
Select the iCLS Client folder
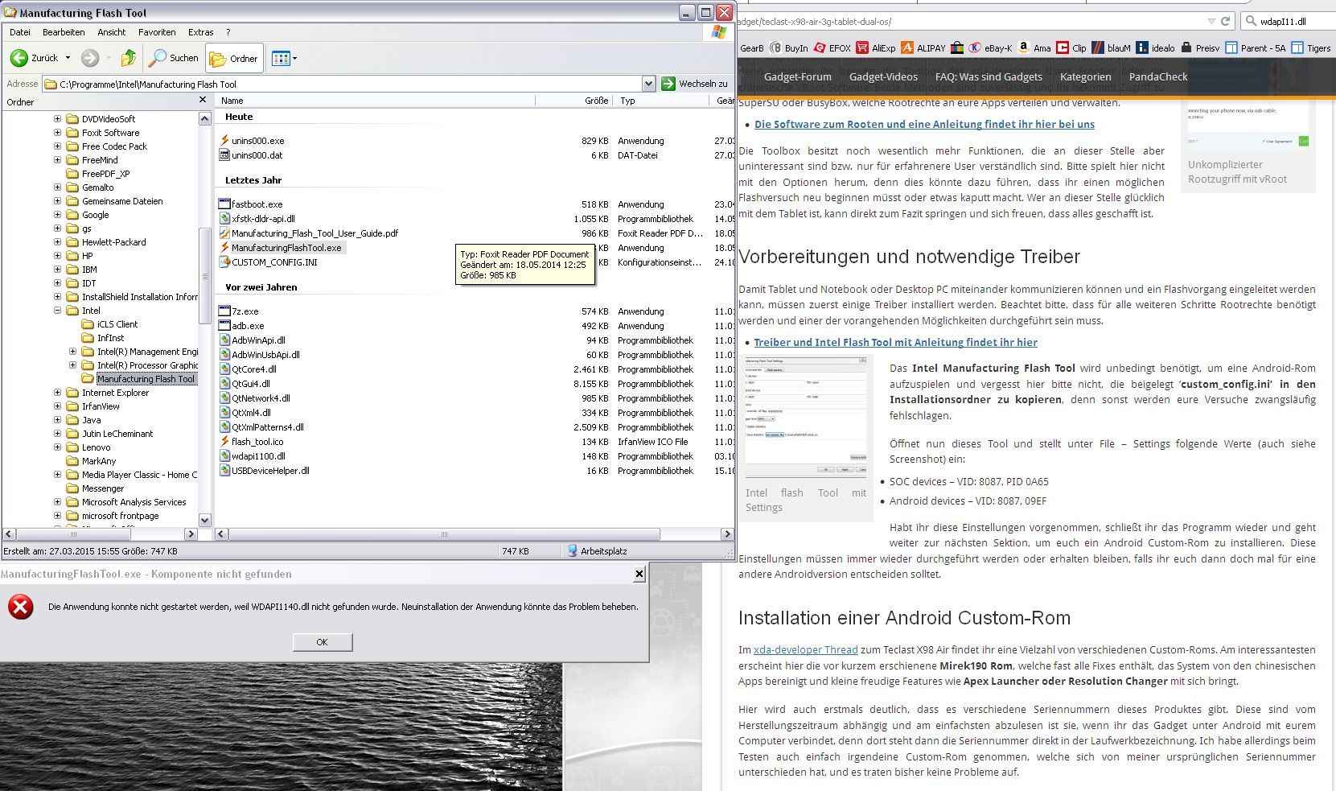117,324
